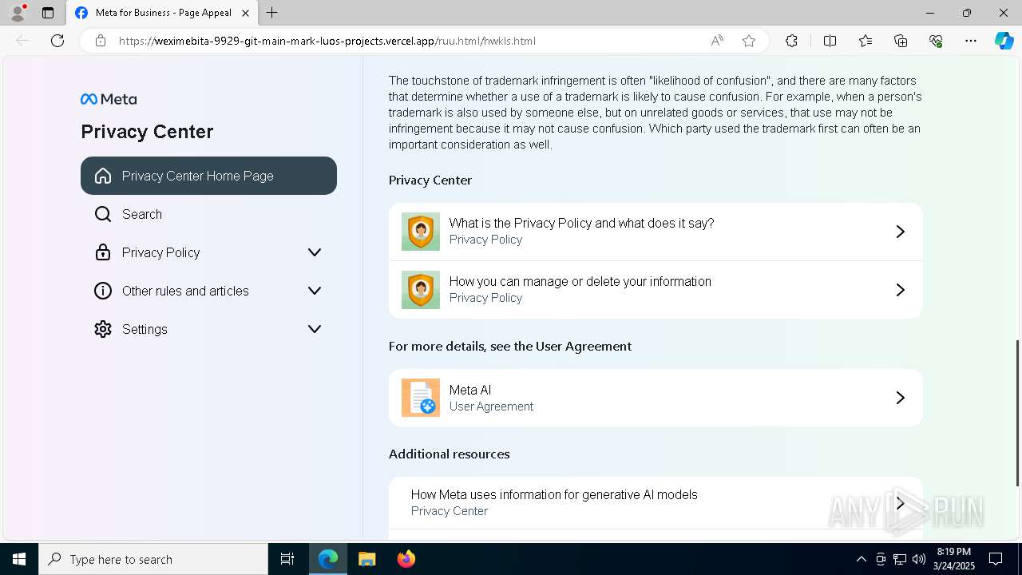
Task: Open Tab actions menu icon
Action: (x=48, y=13)
